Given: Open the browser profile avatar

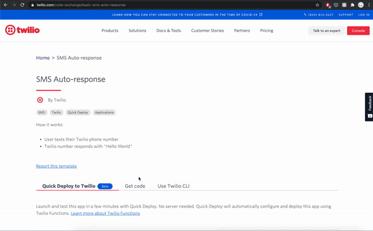Looking at the screenshot, I should pos(361,5).
